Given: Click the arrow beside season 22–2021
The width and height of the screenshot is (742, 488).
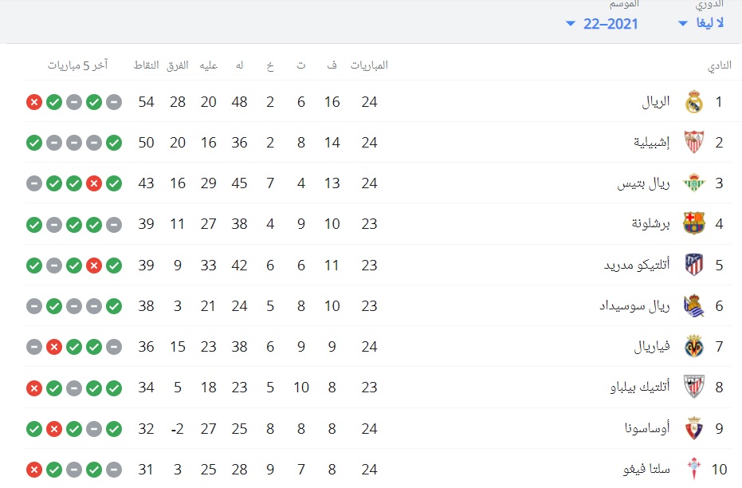Looking at the screenshot, I should click(x=571, y=24).
